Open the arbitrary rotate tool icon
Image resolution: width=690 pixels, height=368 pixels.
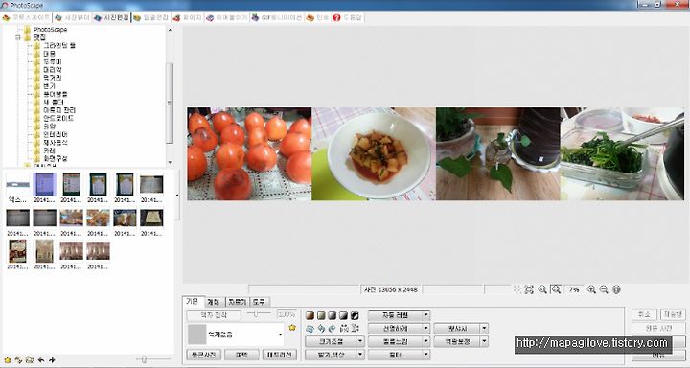point(310,329)
